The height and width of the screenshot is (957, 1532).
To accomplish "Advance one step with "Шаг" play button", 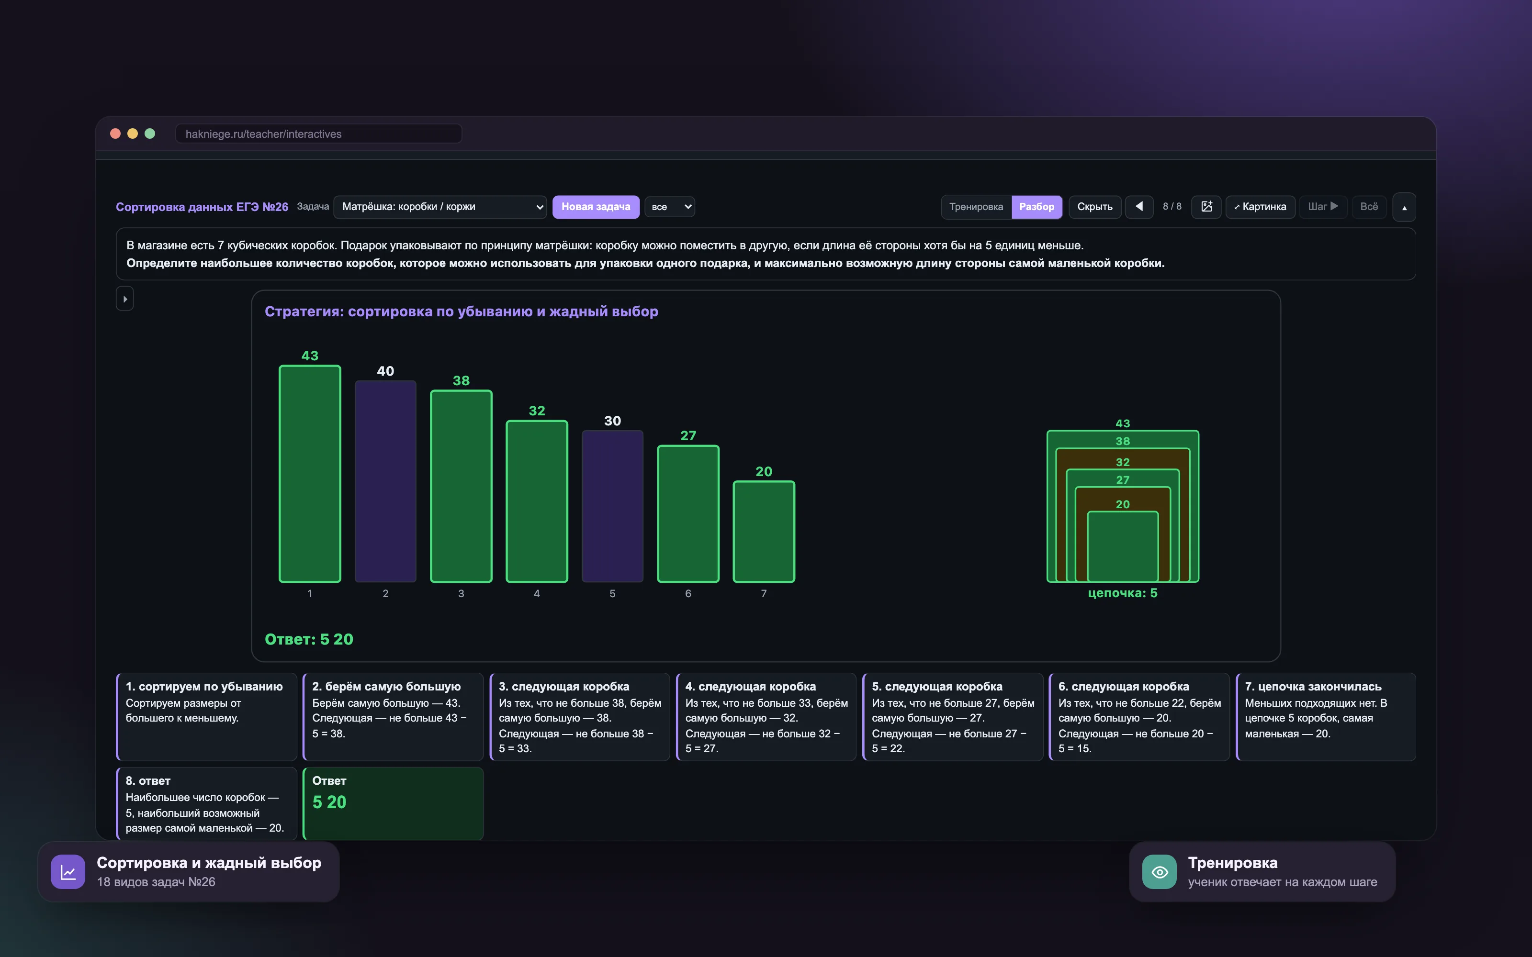I will [1322, 207].
